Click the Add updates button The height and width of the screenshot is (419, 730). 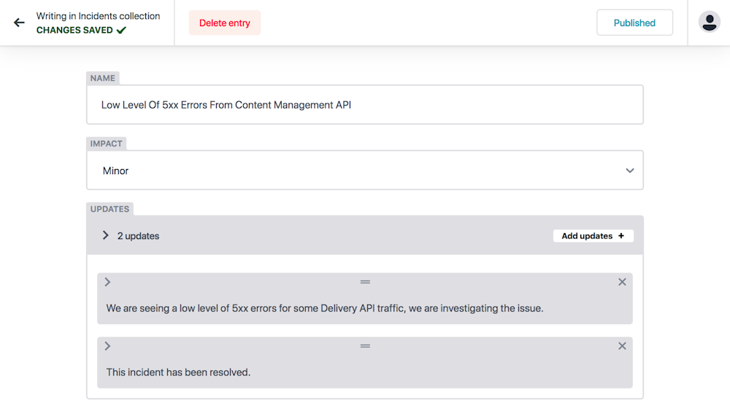593,236
